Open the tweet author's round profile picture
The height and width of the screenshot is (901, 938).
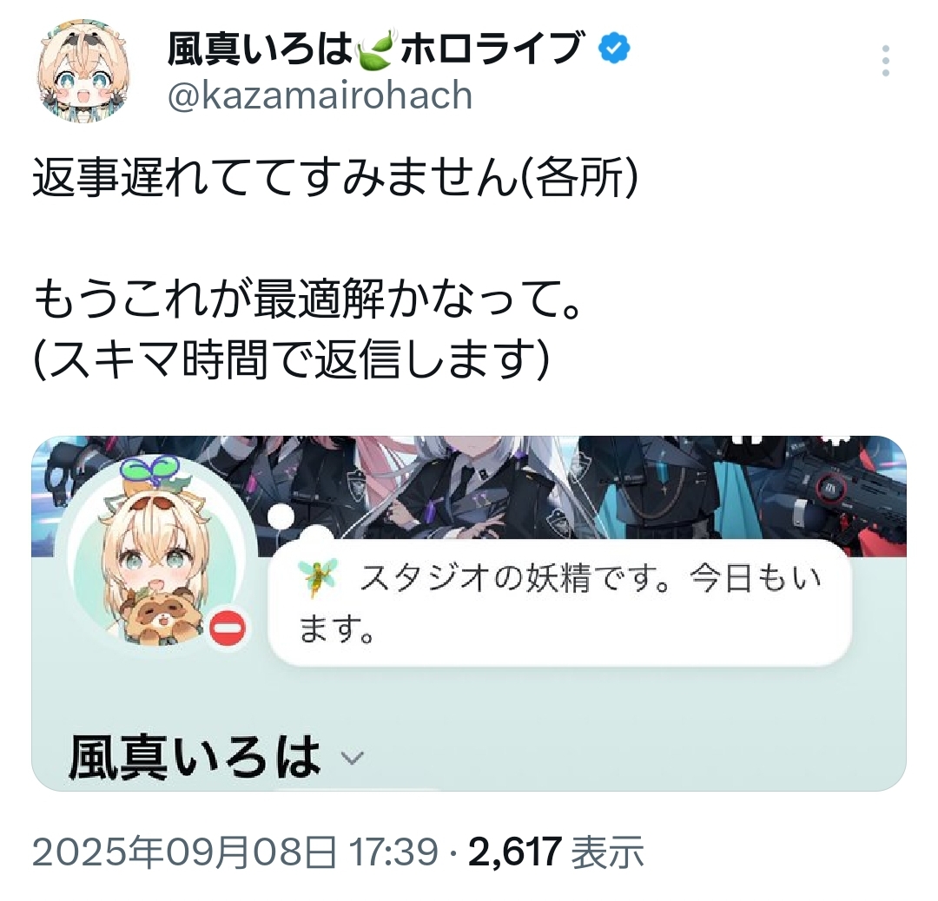click(83, 71)
